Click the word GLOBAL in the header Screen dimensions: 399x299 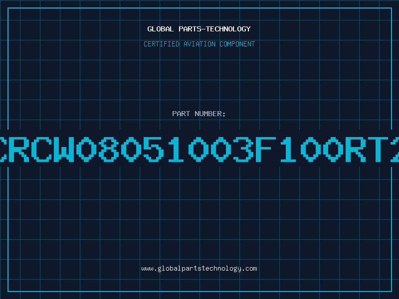point(161,29)
